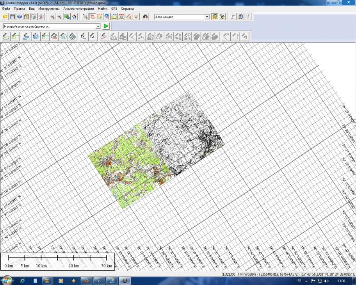The width and height of the screenshot is (356, 285).
Task: Open the Файл menu
Action: tap(6, 8)
